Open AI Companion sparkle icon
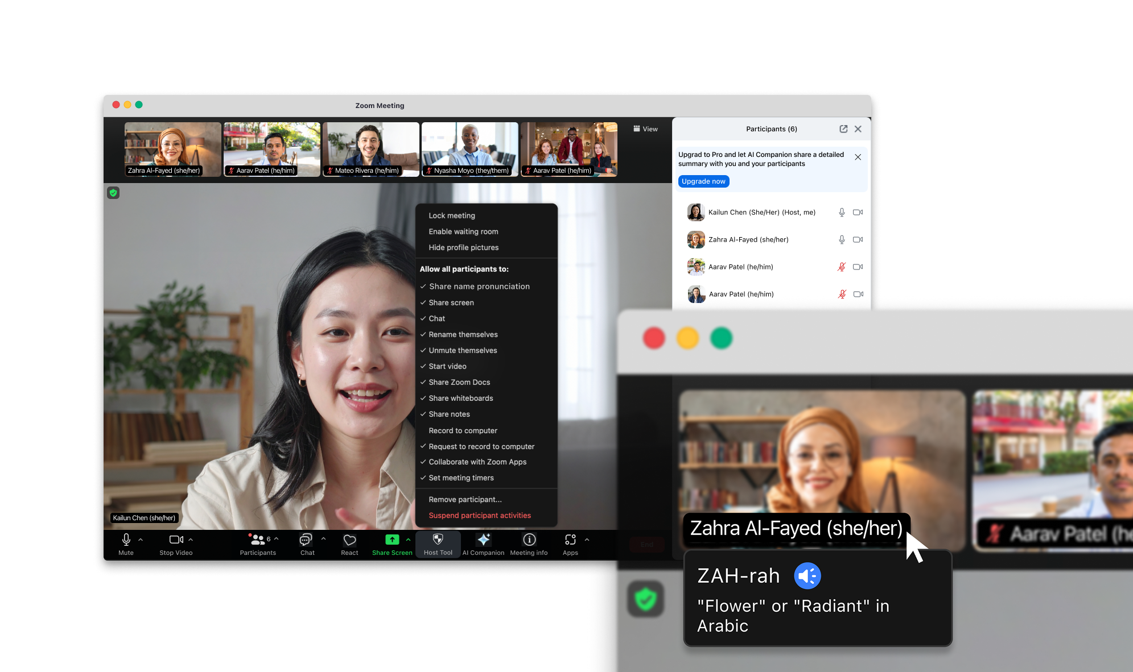1133x672 pixels. pos(484,540)
